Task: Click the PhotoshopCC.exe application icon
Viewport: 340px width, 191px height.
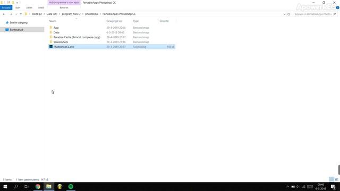Action: tap(51, 47)
